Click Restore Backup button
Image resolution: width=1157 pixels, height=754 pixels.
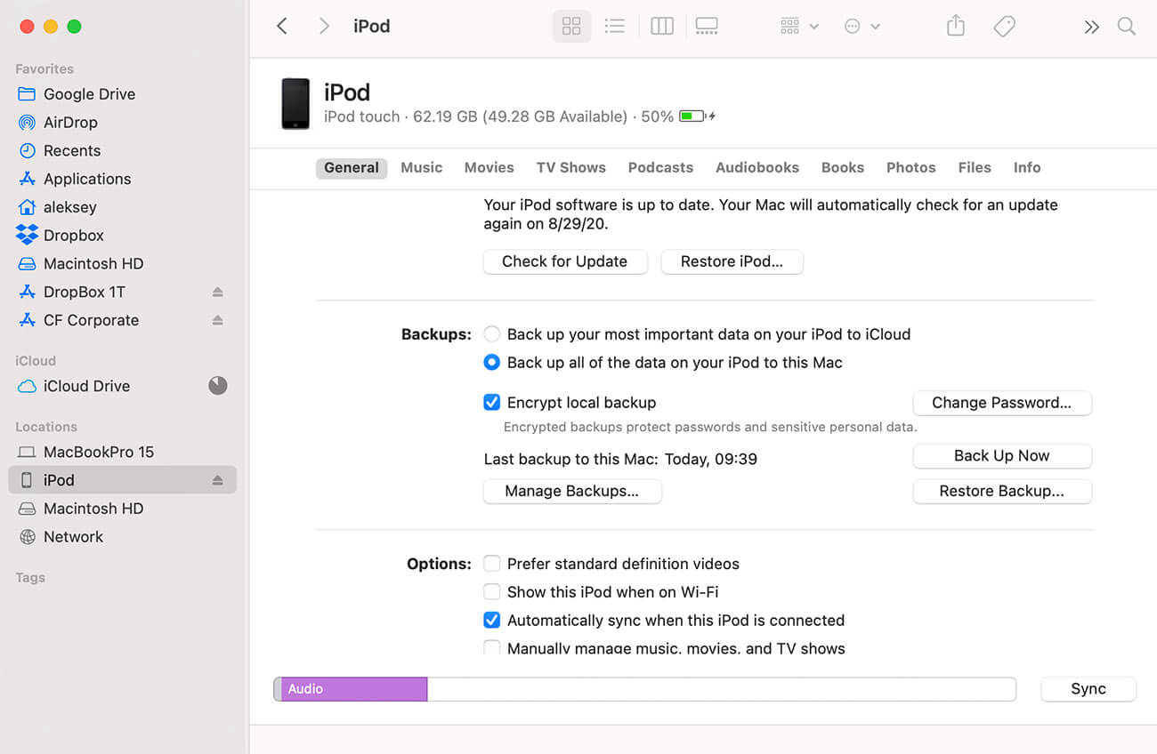pos(1002,492)
